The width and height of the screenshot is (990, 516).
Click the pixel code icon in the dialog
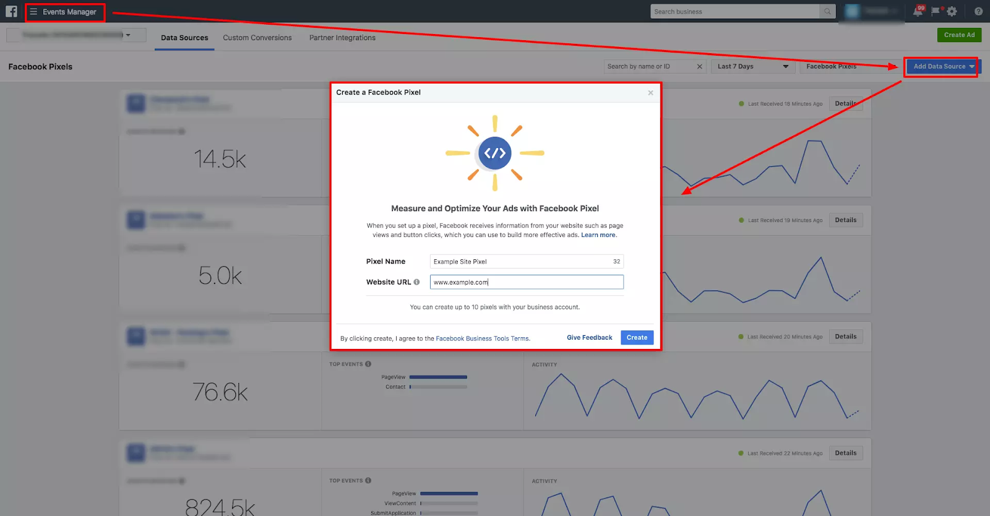click(494, 153)
